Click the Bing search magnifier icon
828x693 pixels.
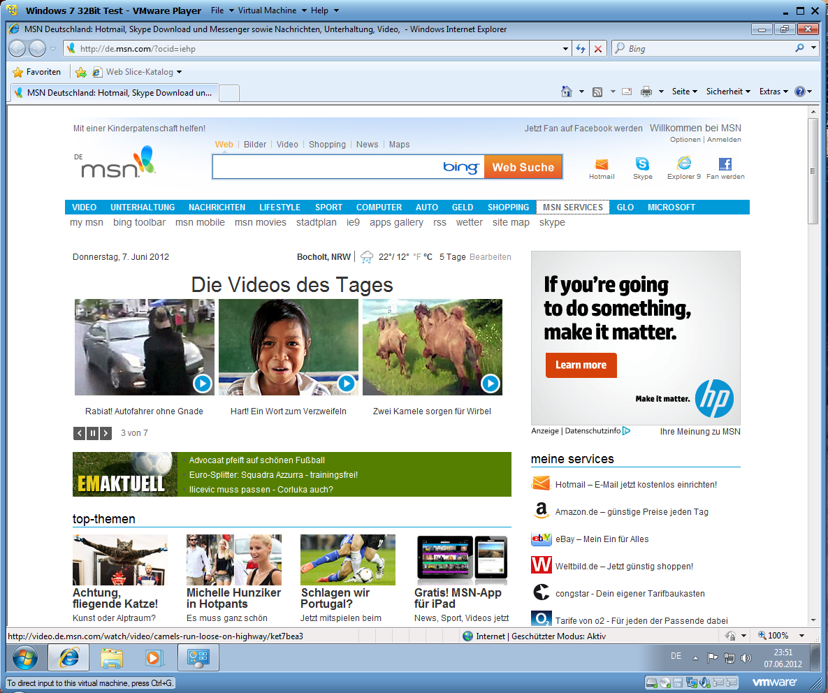(x=799, y=48)
